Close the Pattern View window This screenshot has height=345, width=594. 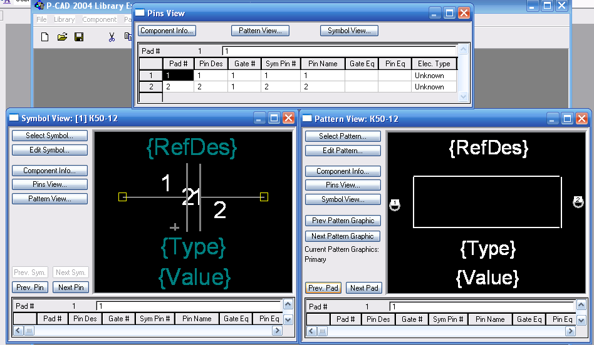581,119
